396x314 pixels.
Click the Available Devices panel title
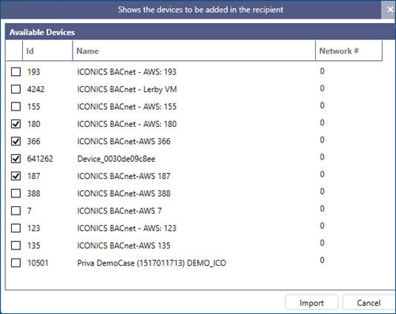coord(42,32)
